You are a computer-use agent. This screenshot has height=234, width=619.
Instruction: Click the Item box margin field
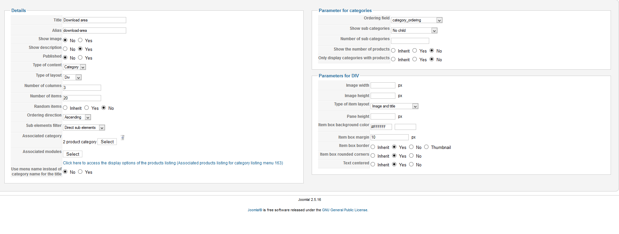390,137
